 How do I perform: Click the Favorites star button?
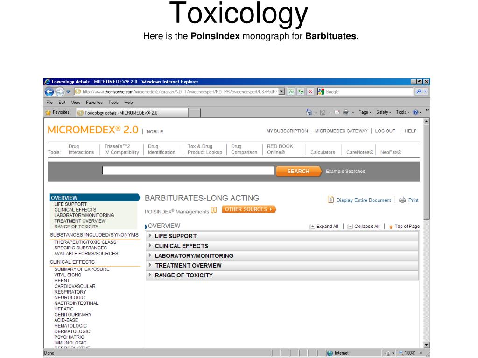pyautogui.click(x=57, y=112)
